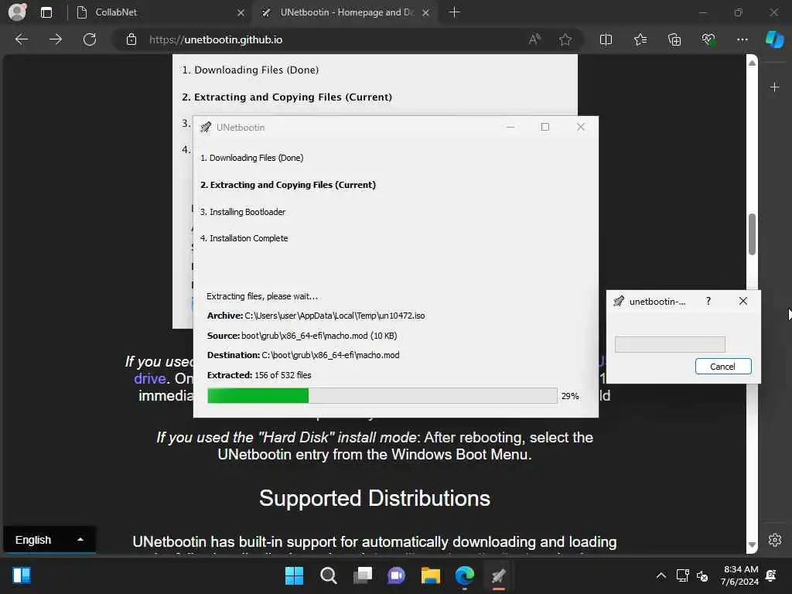The image size is (792, 594).
Task: Click the webpage scrollbar thumb
Action: click(752, 234)
